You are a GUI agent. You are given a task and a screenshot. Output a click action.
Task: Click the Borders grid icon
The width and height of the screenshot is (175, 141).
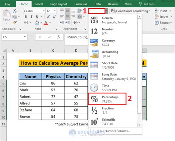tap(26, 23)
